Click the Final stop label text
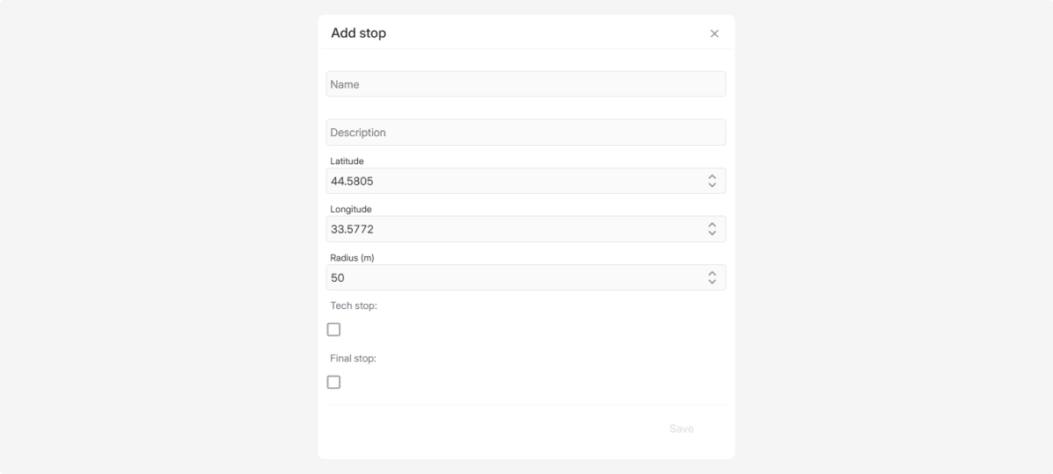This screenshot has width=1053, height=474. tap(353, 359)
